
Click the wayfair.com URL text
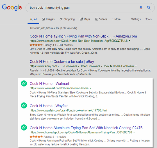[68, 110]
